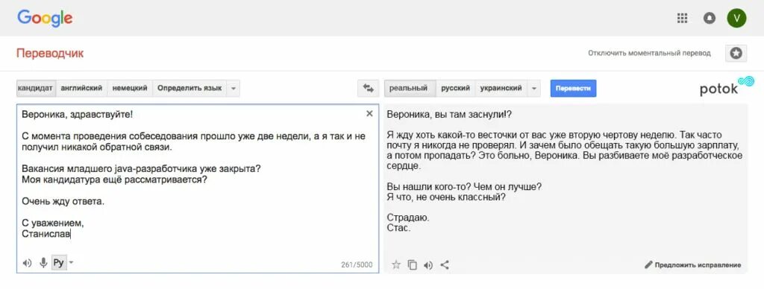This screenshot has width=764, height=289.
Task: Listen to the source text audio
Action: [x=28, y=263]
